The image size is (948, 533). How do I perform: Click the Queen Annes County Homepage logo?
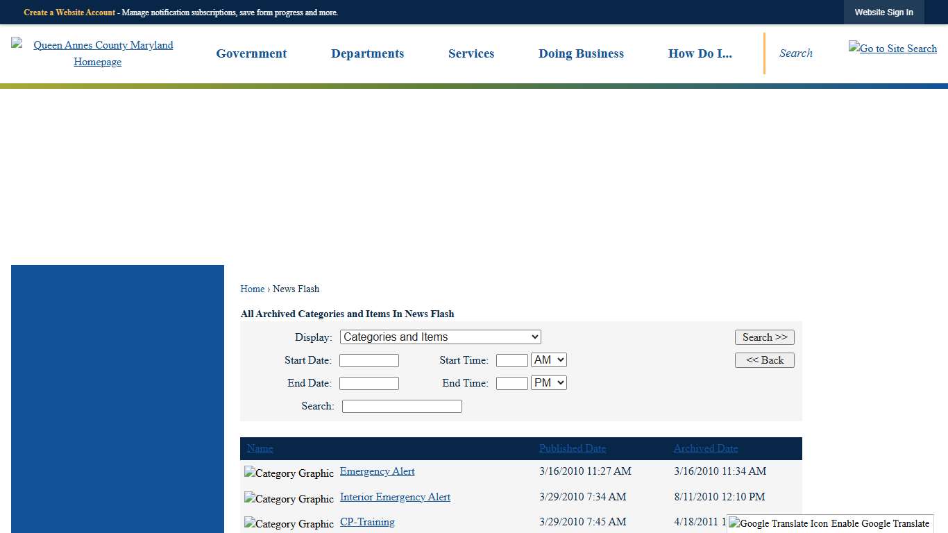tap(97, 53)
